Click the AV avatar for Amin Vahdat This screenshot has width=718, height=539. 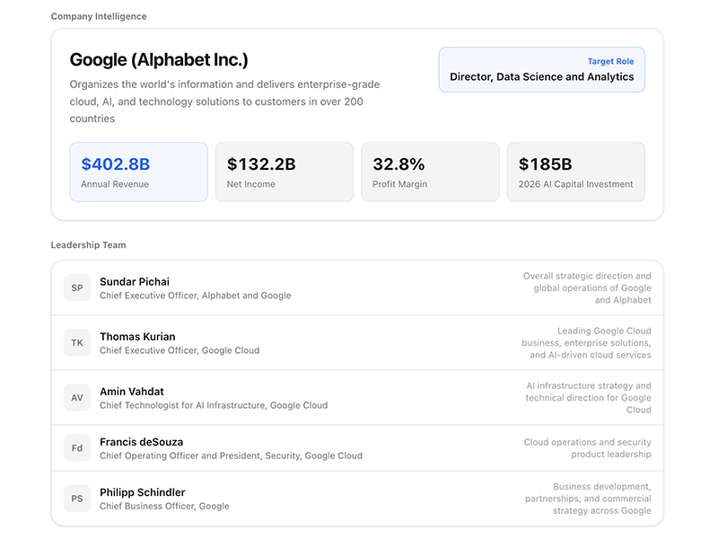[x=77, y=398]
